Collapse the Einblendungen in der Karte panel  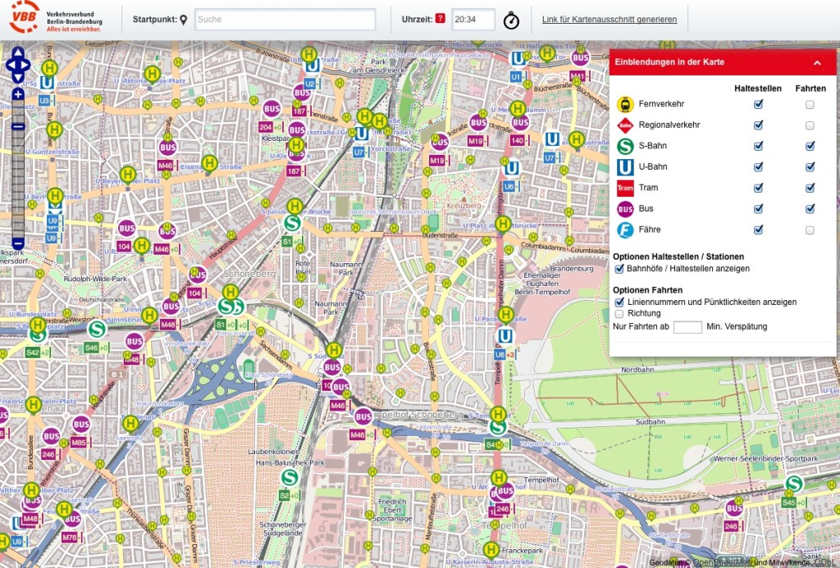tap(817, 62)
